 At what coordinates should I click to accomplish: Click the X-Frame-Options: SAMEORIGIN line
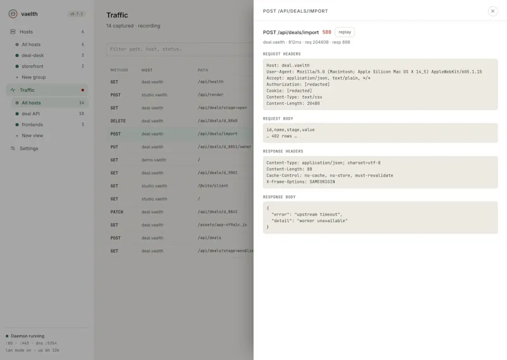point(300,182)
